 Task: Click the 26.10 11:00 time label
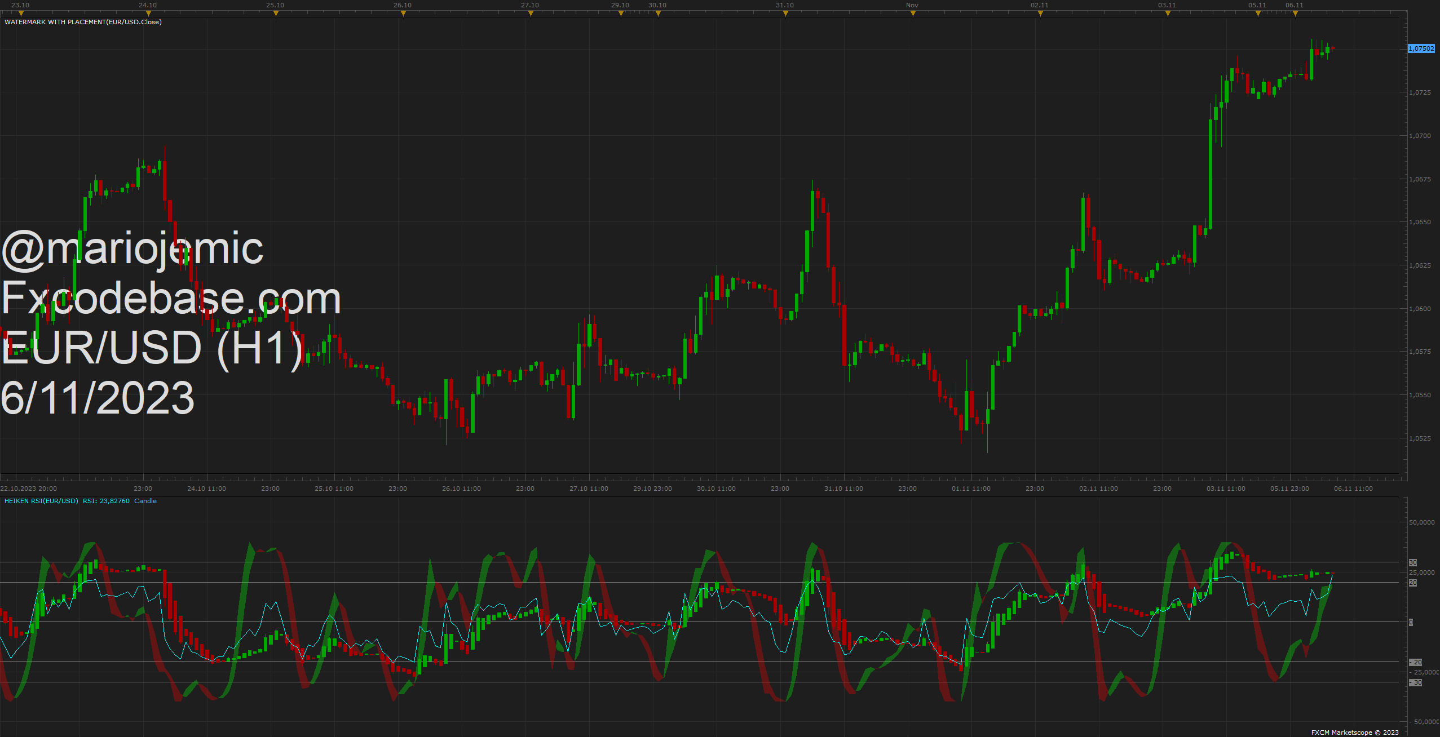(461, 489)
